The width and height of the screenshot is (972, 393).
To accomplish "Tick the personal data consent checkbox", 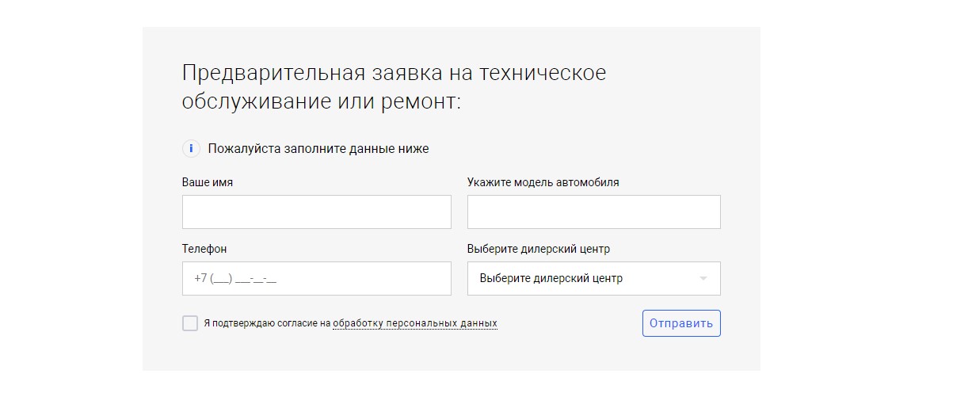I will pos(190,323).
